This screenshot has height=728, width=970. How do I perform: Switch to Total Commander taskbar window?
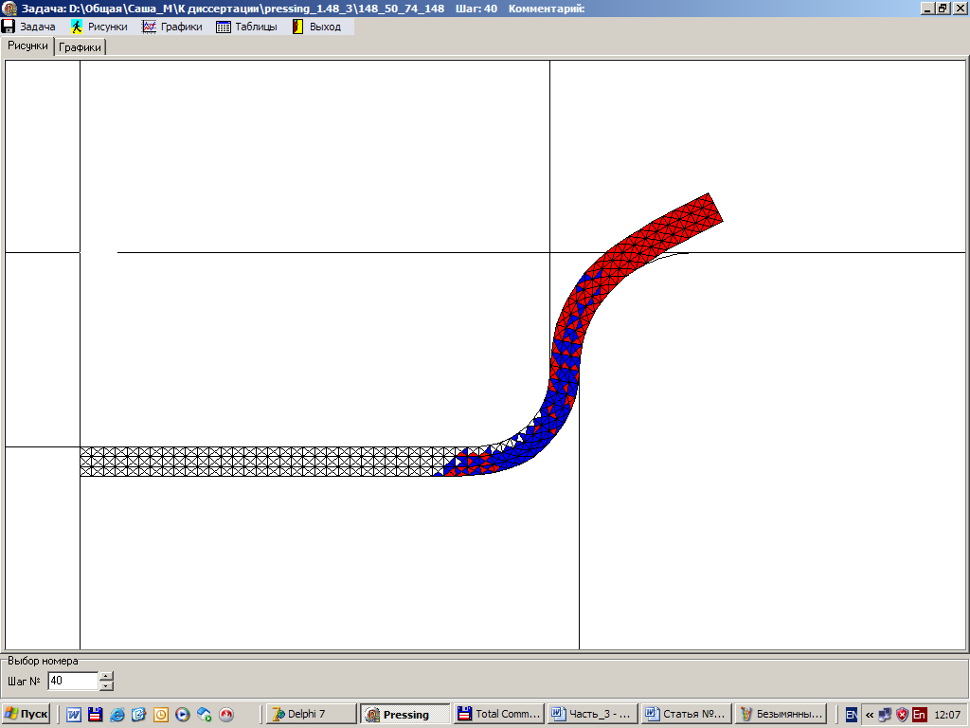[497, 714]
